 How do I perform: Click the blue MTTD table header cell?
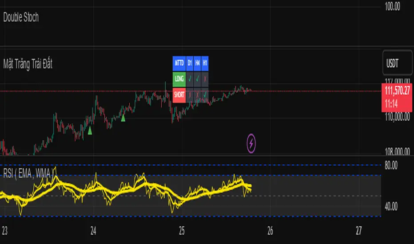(x=179, y=63)
